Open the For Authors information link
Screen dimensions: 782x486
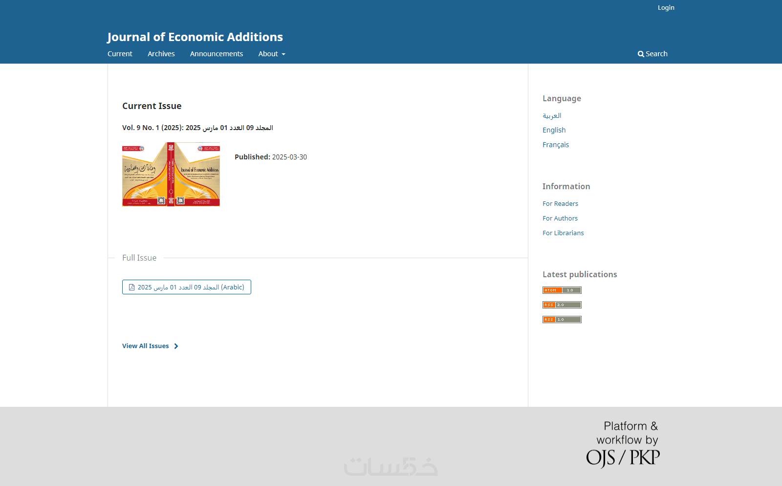tap(560, 218)
